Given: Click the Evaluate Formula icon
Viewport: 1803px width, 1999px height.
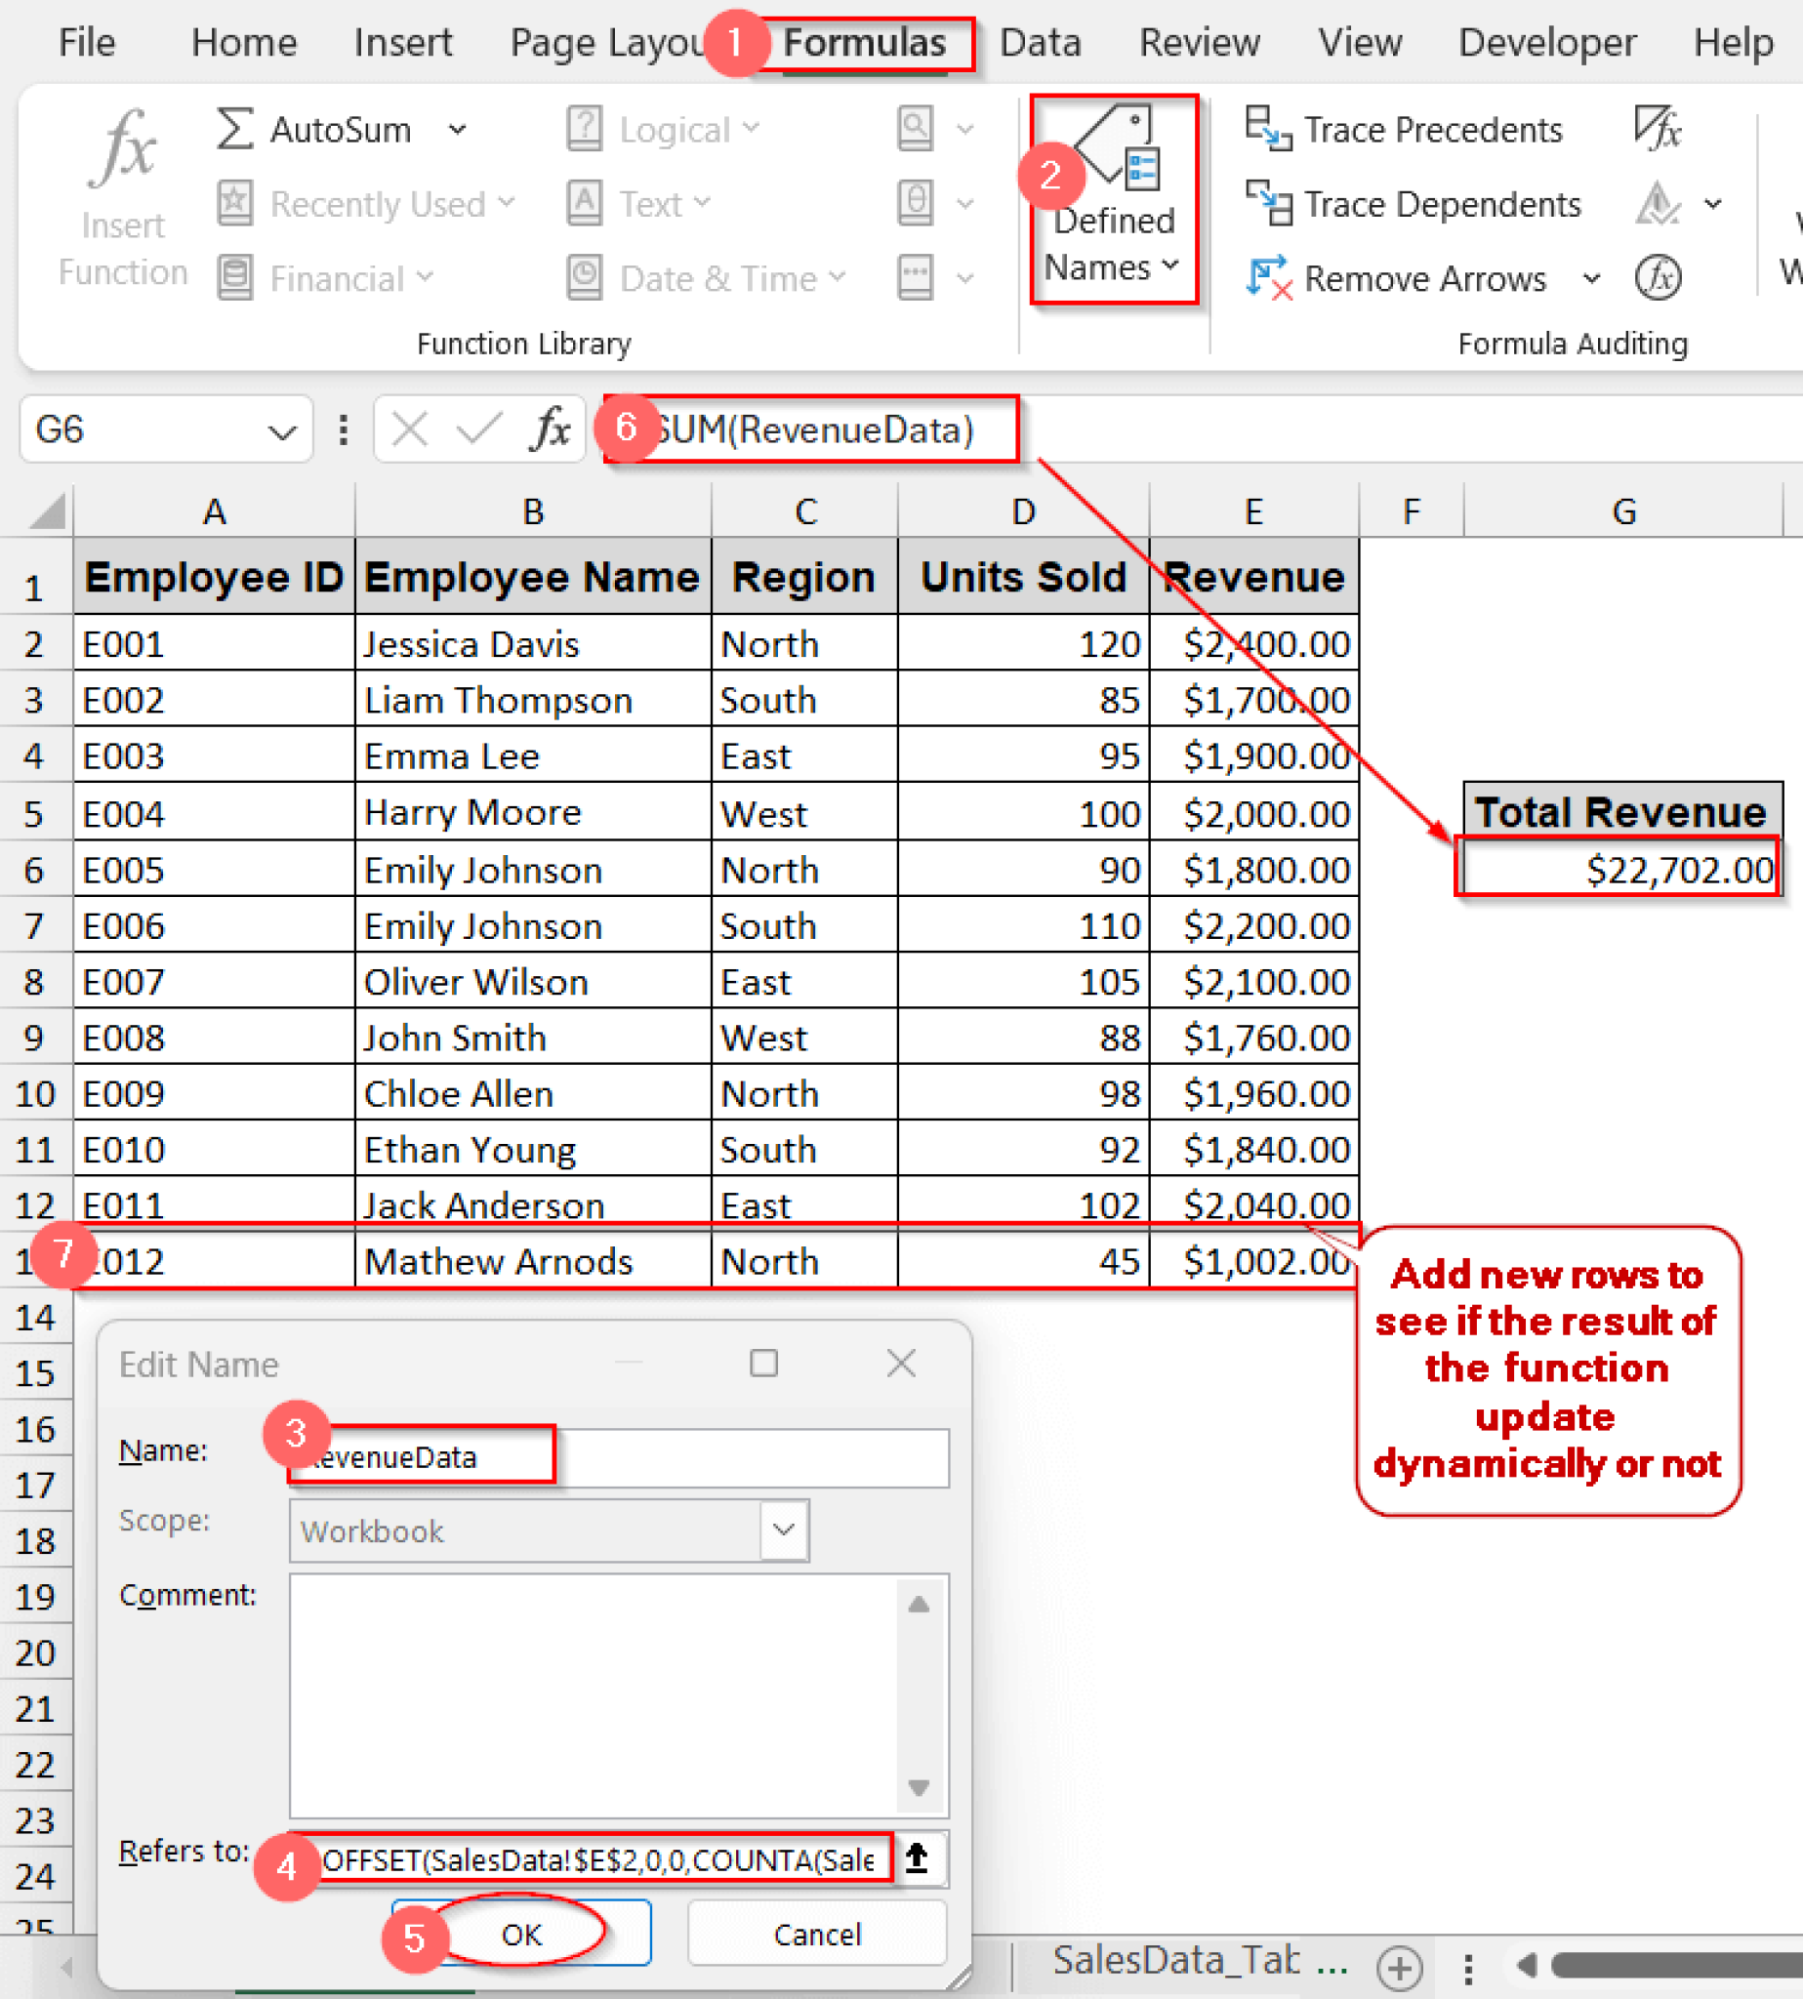Looking at the screenshot, I should pos(1660,278).
